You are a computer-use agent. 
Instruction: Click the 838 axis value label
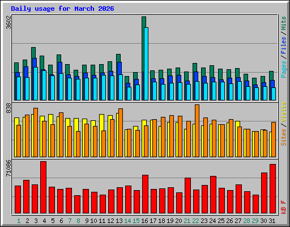(x=8, y=108)
